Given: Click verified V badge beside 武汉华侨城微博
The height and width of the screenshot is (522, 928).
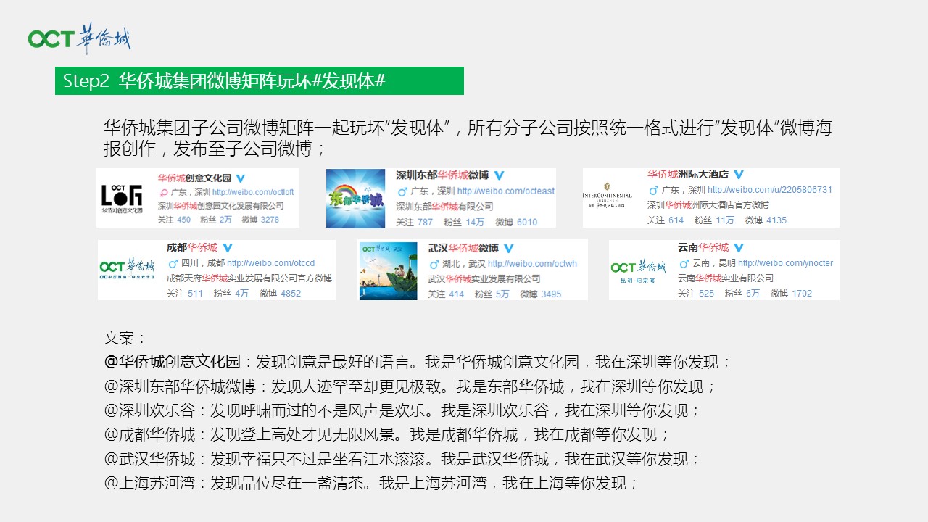Looking at the screenshot, I should [508, 248].
